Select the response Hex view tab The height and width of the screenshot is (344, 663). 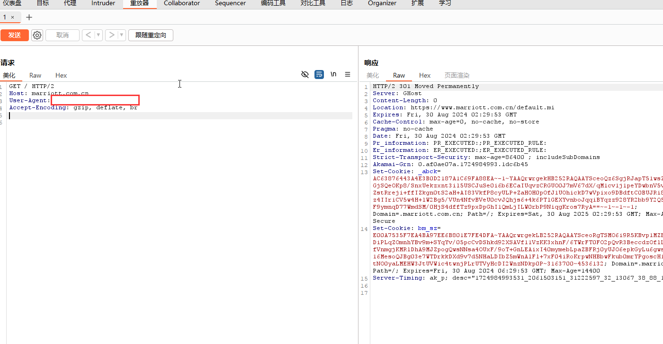pos(425,75)
